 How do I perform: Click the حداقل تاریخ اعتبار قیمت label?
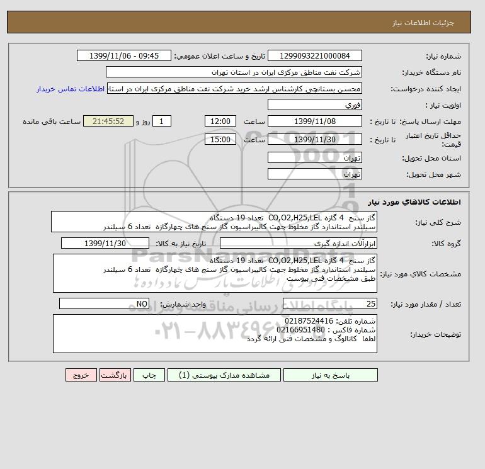point(433,140)
